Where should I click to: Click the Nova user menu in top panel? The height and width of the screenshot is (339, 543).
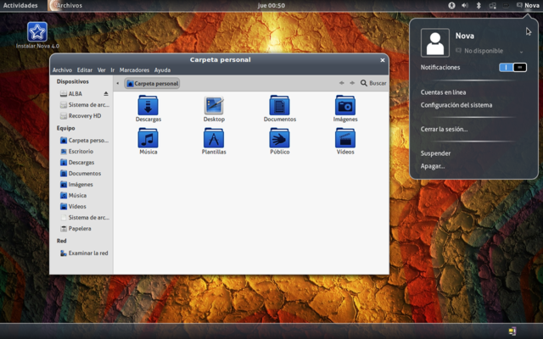point(528,5)
